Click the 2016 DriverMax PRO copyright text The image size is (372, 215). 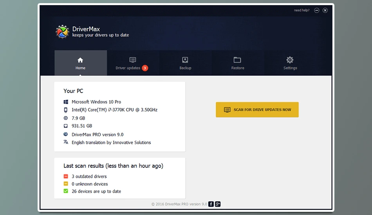click(179, 204)
